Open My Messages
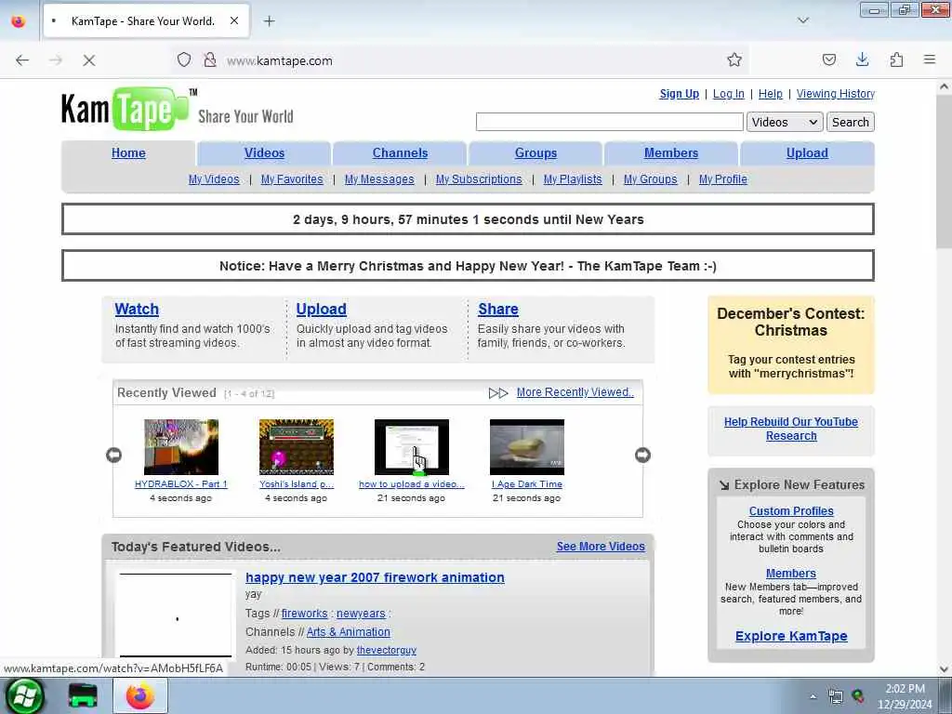The height and width of the screenshot is (714, 952). 379,179
